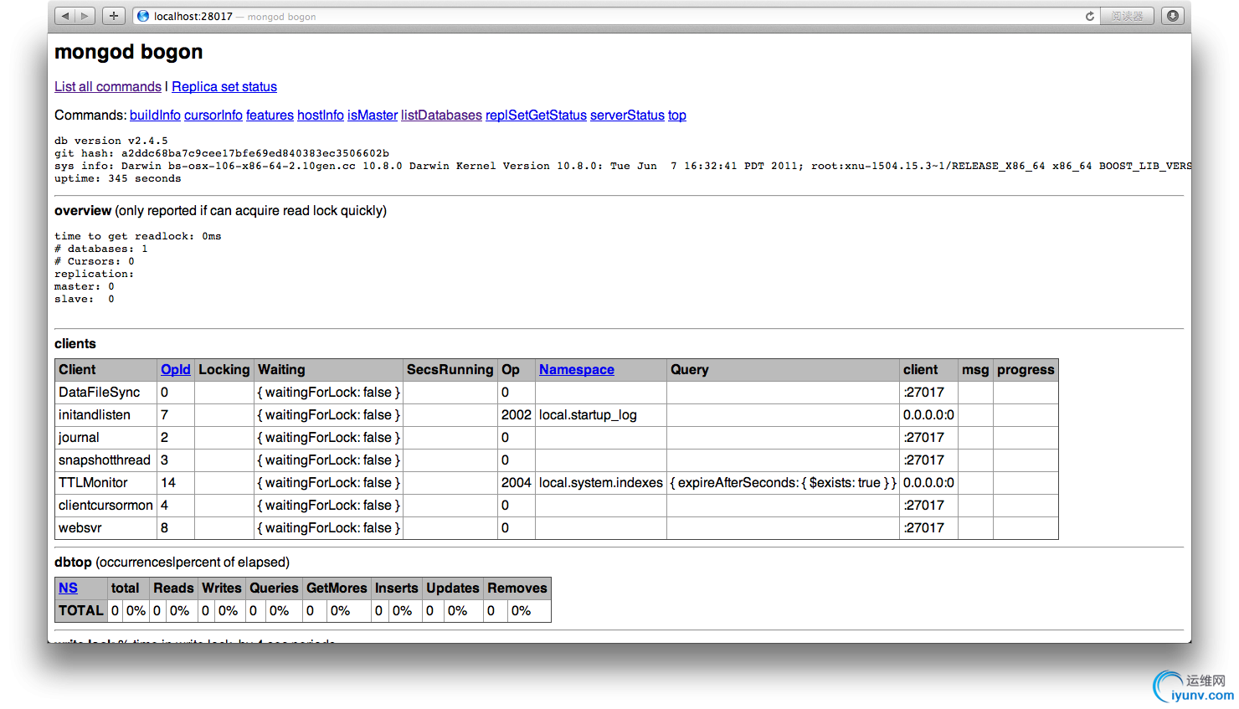Open the replSetGetStatus command link

coord(536,115)
